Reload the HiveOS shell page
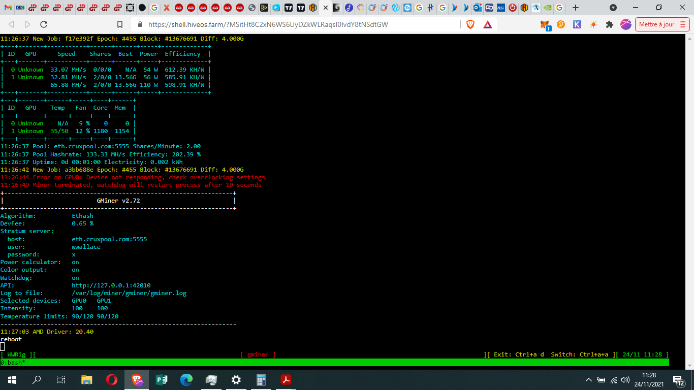 tap(44, 24)
